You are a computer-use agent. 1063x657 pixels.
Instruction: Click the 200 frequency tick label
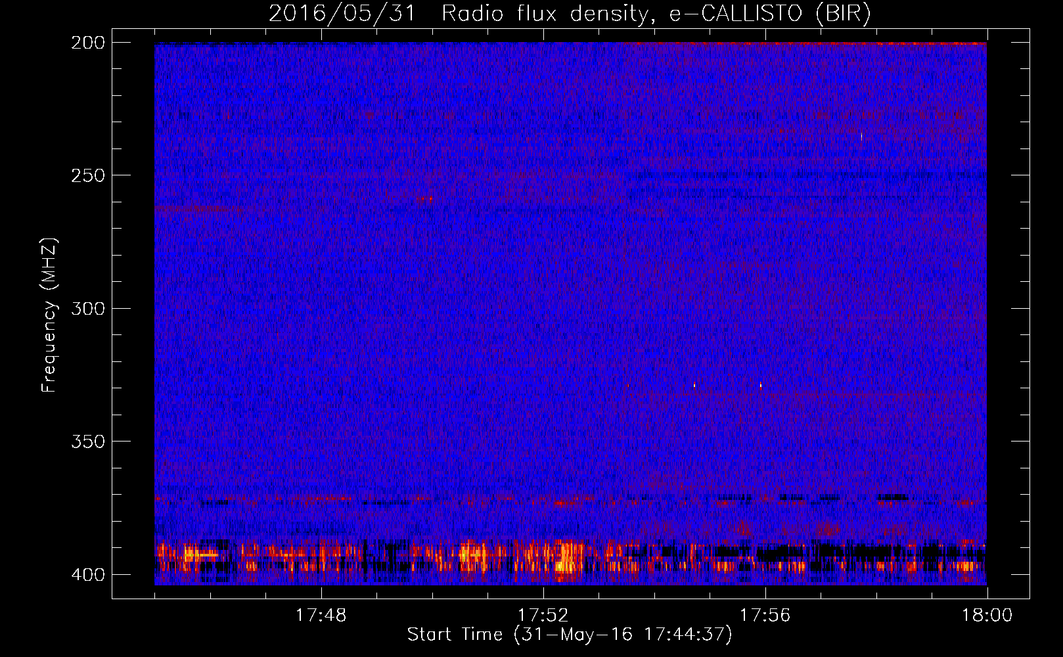(87, 43)
